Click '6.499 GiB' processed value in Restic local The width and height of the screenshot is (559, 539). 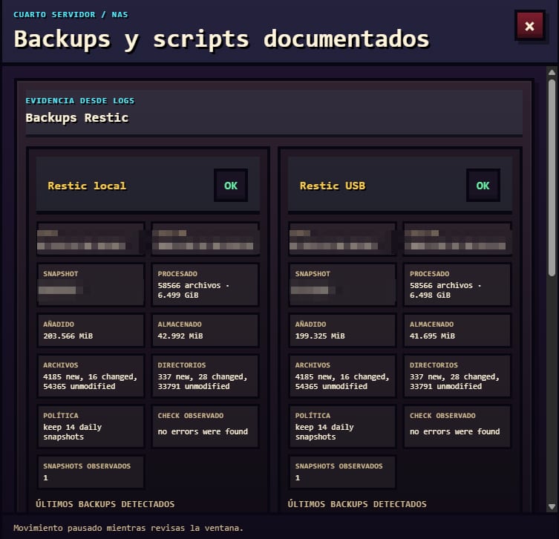(x=178, y=295)
